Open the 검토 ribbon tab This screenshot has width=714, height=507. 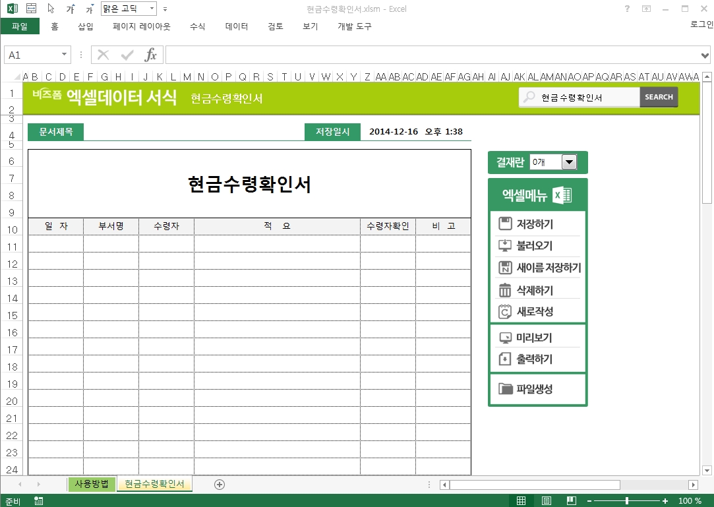[276, 26]
